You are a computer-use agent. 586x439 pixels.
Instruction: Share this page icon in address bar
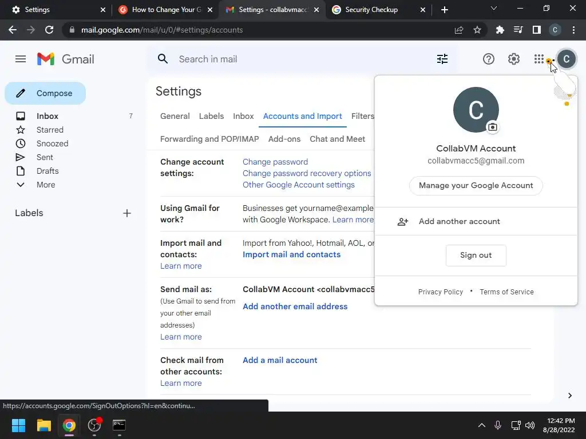pyautogui.click(x=459, y=30)
